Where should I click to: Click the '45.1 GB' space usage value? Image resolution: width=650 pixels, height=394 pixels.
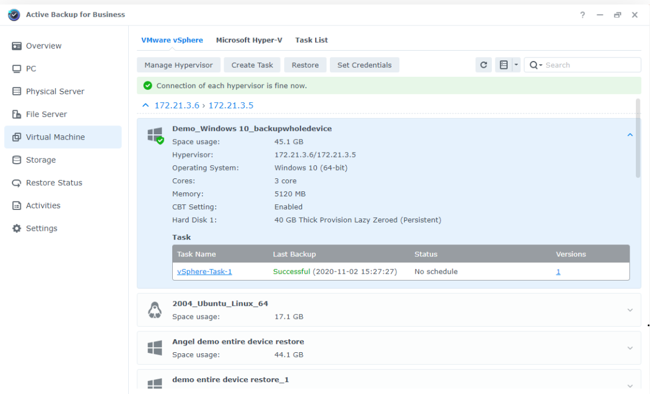coord(289,142)
